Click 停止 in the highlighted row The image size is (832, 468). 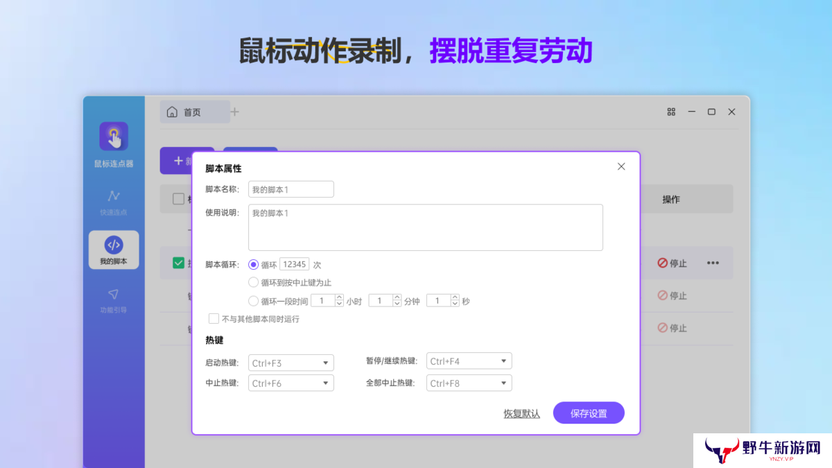[x=673, y=263]
